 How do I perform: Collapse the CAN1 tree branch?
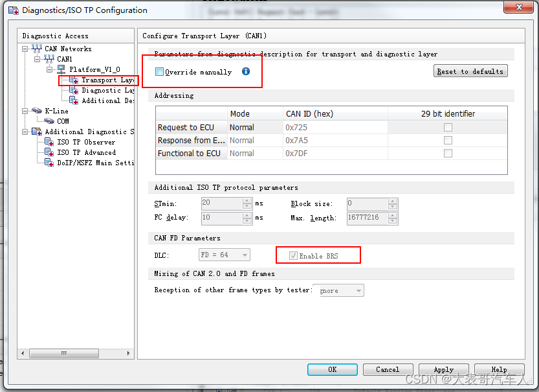click(x=37, y=59)
